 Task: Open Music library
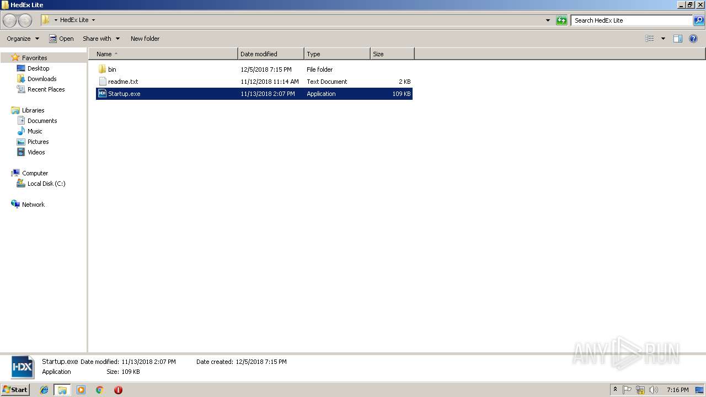[35, 131]
